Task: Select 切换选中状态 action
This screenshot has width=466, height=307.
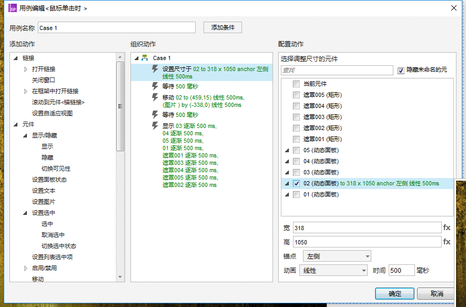Action: (x=59, y=246)
